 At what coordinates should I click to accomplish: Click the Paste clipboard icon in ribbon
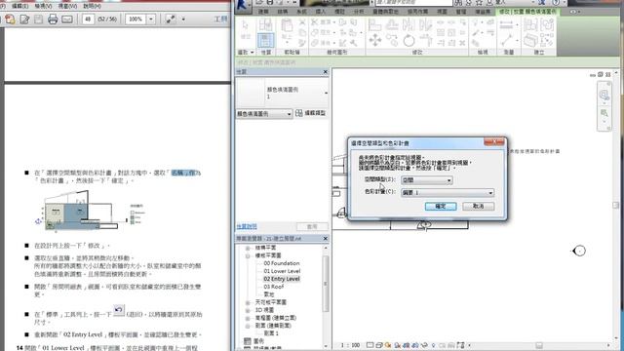(x=287, y=26)
